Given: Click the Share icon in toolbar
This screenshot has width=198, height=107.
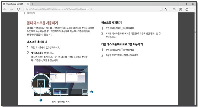Looking at the screenshot, I should [187, 9].
